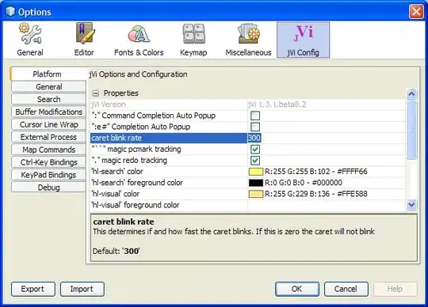Click the 'jVi 1.3.1.beta8.2' version value
The height and width of the screenshot is (307, 428).
coord(277,104)
